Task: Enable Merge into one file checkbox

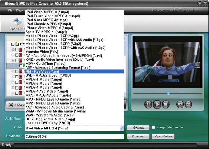Action: [153, 127]
